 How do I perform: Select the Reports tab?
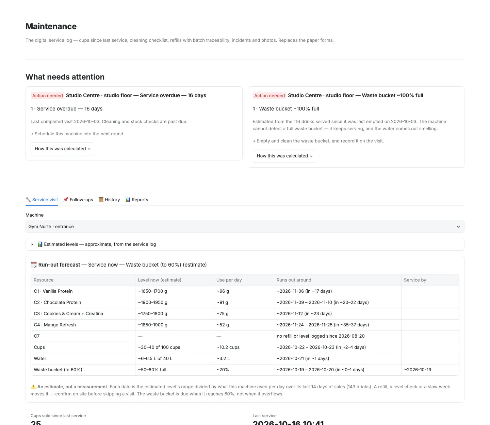click(137, 200)
